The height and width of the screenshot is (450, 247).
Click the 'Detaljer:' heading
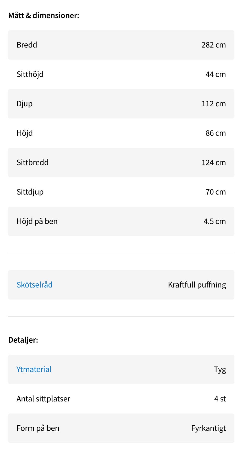pyautogui.click(x=23, y=340)
